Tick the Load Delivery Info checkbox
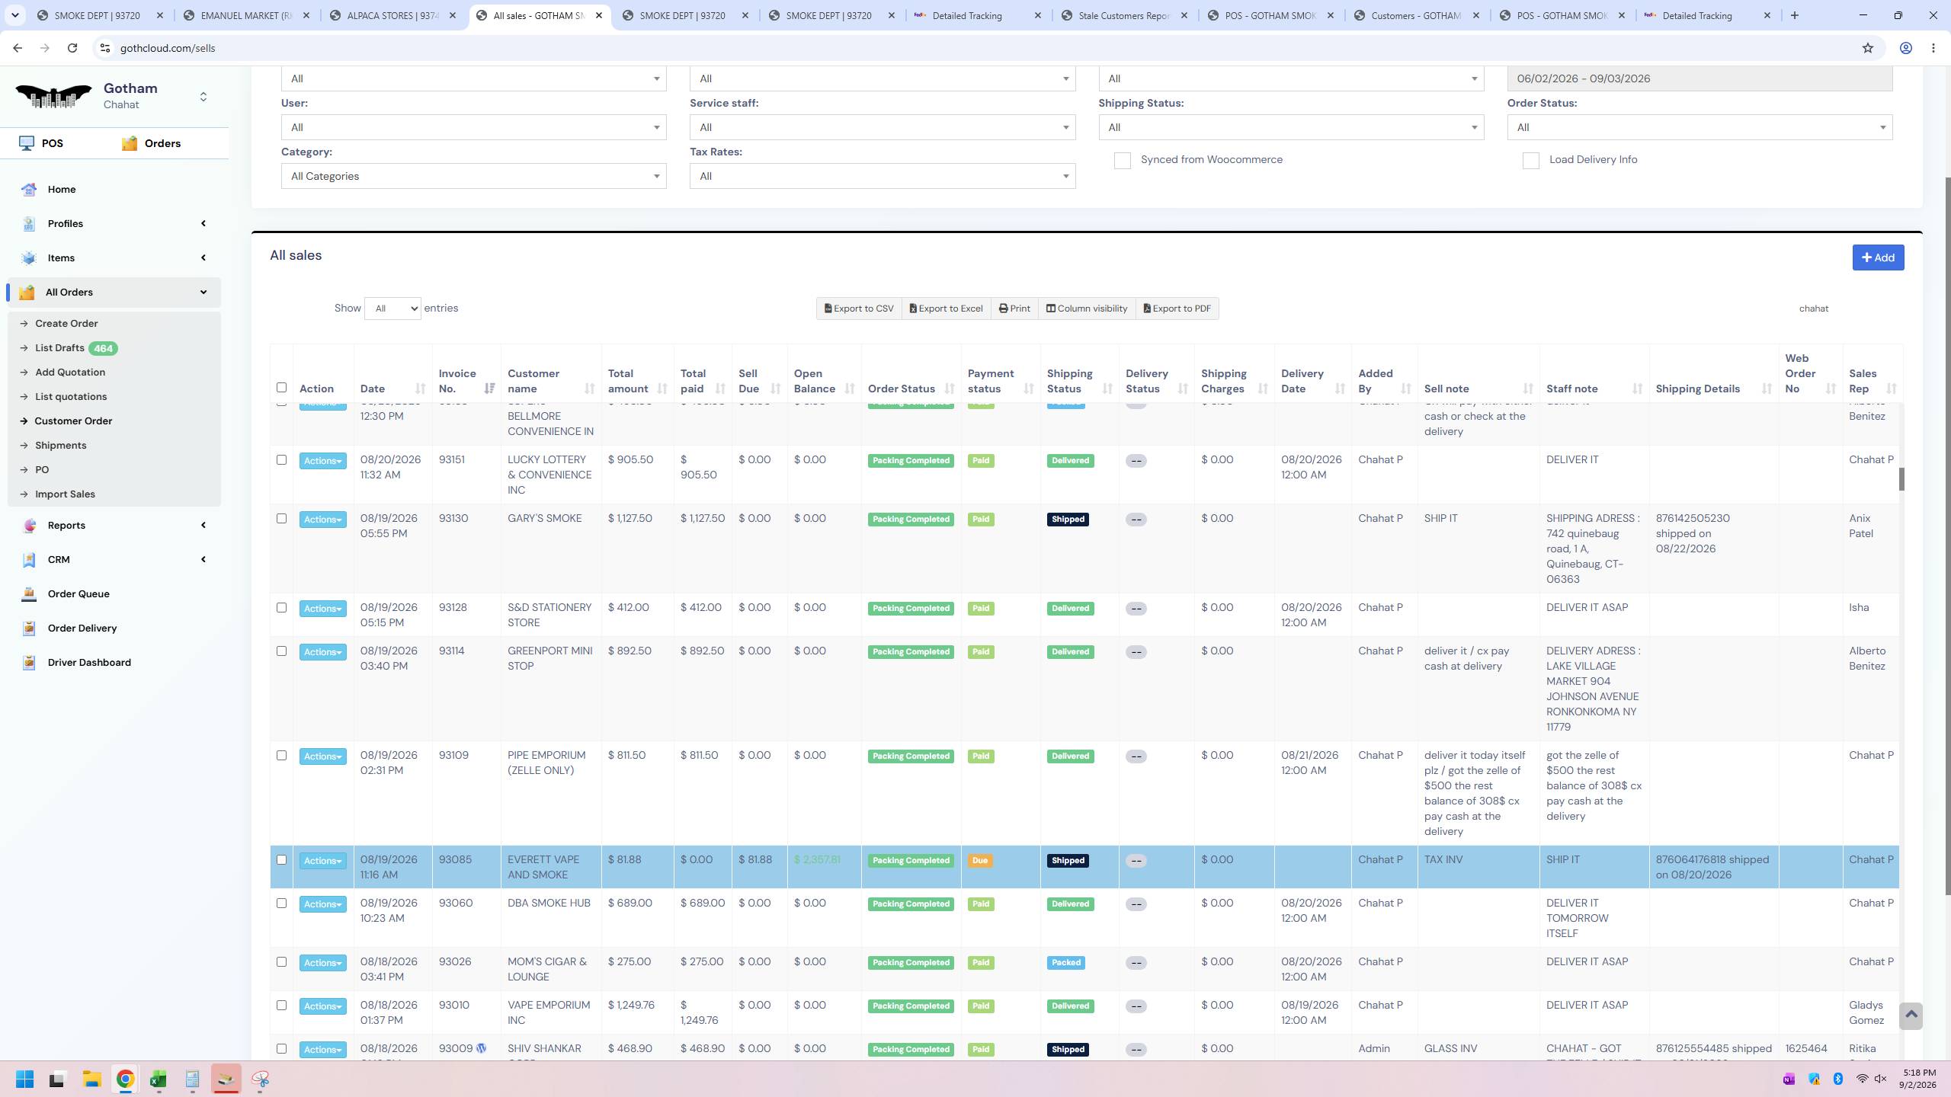This screenshot has width=1951, height=1097. point(1530,161)
